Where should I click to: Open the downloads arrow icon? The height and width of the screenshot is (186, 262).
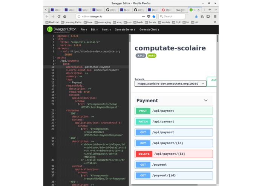point(196,16)
